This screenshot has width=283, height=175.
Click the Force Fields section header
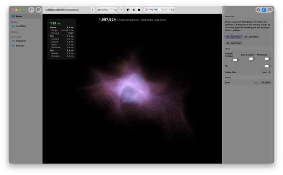[x=16, y=37]
